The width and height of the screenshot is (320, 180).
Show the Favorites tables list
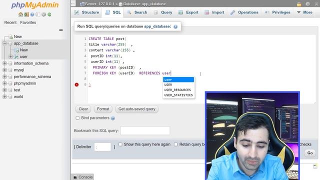(x=28, y=22)
